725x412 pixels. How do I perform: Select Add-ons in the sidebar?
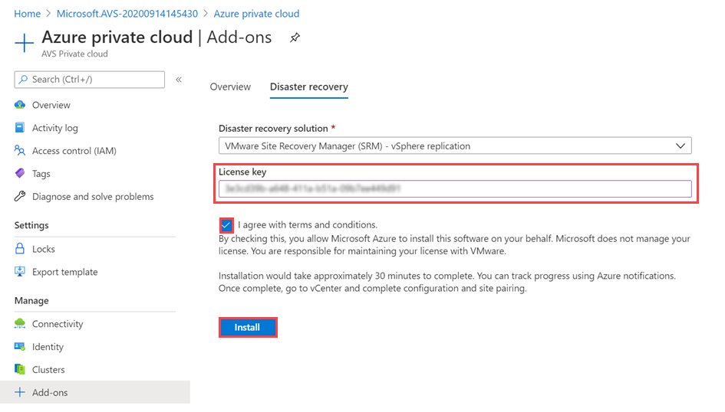(95, 392)
